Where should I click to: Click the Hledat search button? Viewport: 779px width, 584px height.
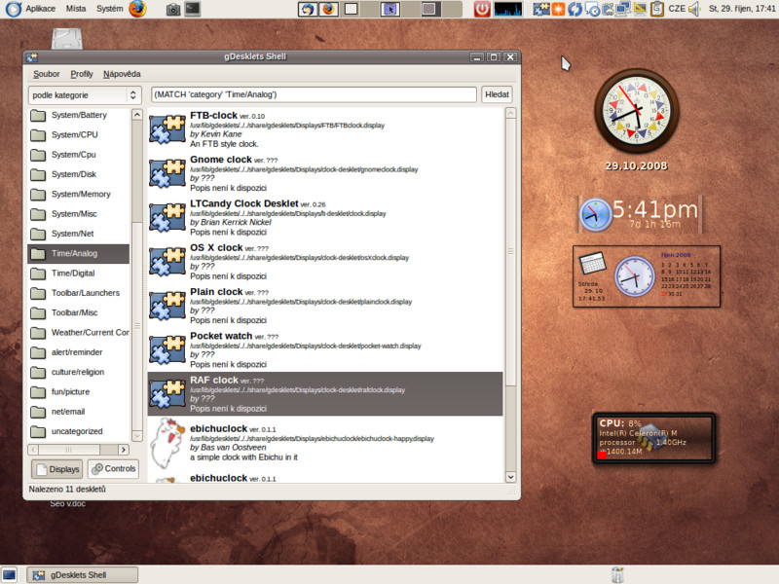click(x=498, y=94)
